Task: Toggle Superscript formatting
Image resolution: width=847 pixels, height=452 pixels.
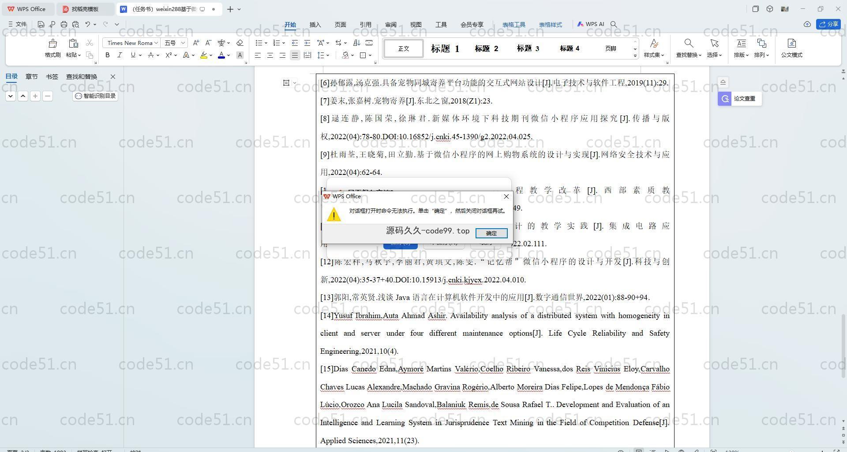Action: click(168, 55)
